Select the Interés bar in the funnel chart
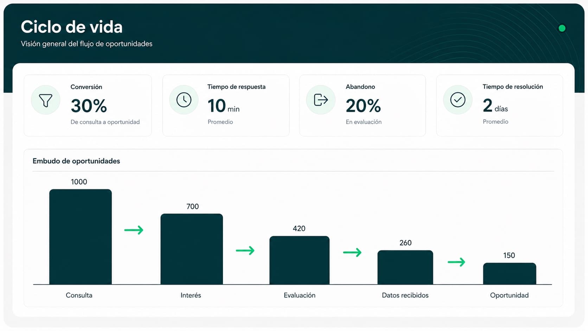588x331 pixels. tap(192, 249)
